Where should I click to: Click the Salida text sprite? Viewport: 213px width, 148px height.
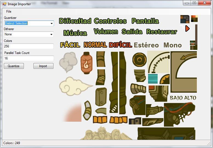click(132, 32)
